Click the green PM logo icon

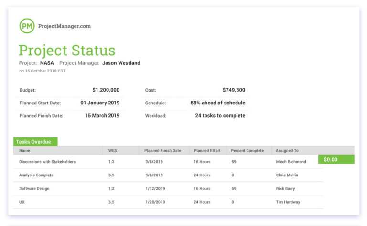[x=27, y=26]
